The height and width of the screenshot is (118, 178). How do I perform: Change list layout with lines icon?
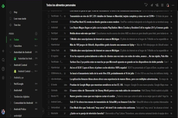click(x=162, y=5)
